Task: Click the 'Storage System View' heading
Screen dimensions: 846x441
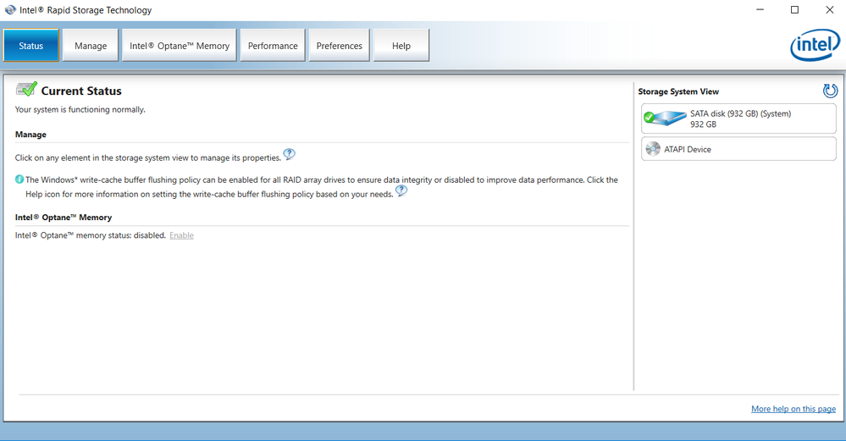Action: point(678,91)
